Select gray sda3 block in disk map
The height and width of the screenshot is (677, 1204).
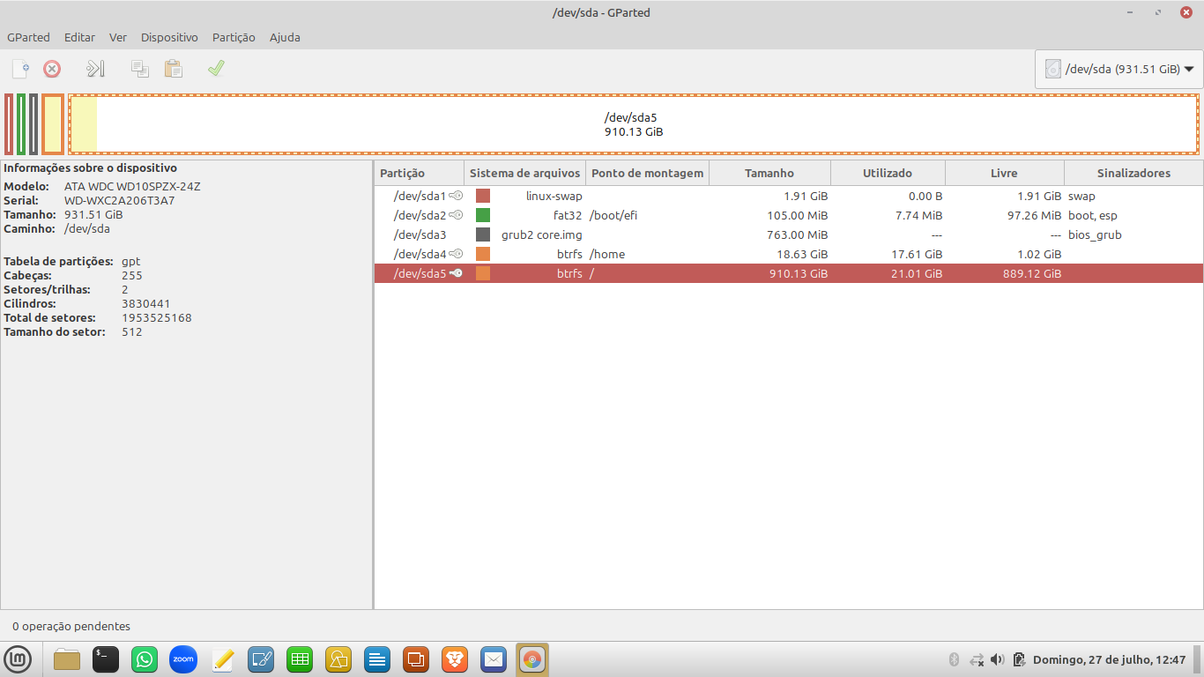pyautogui.click(x=33, y=124)
